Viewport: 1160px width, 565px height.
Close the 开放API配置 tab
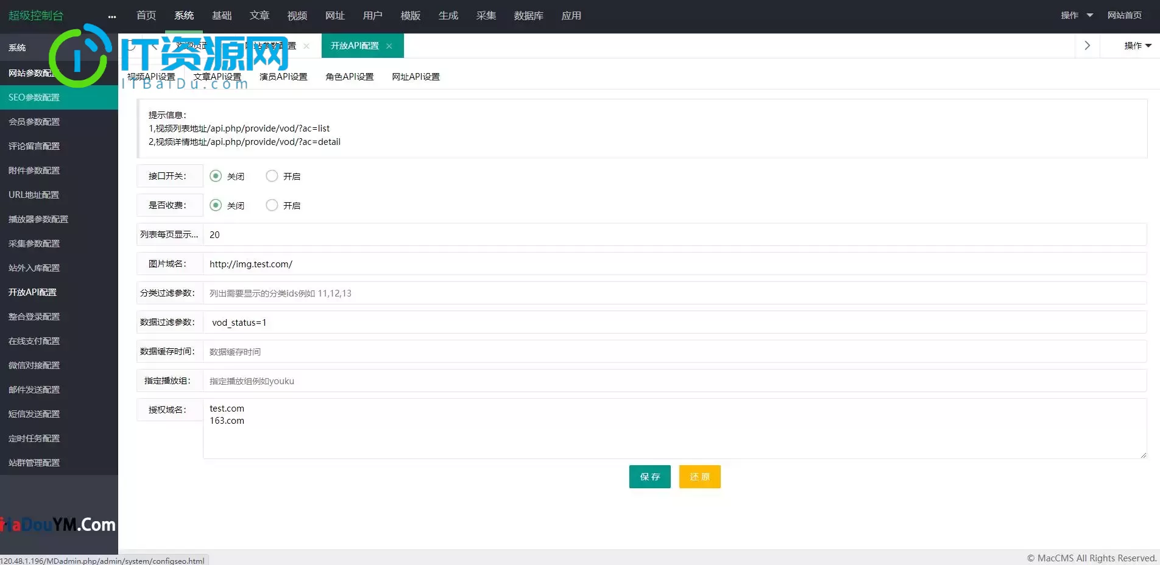pyautogui.click(x=389, y=46)
